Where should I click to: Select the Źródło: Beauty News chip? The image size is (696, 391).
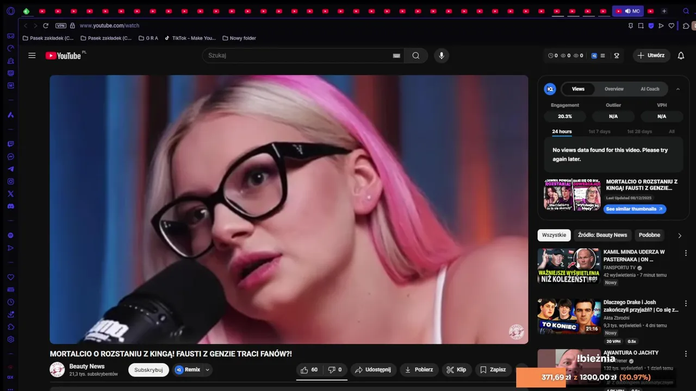pos(602,235)
